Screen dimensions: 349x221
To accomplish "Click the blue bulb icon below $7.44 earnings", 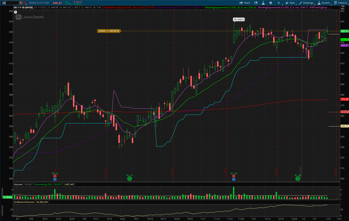I will (234, 179).
